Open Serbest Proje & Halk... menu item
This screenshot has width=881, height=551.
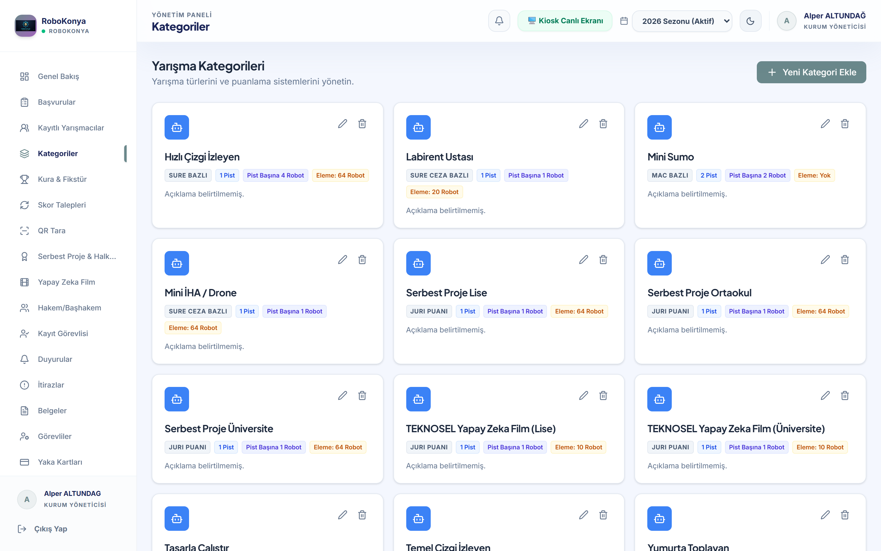pyautogui.click(x=68, y=257)
